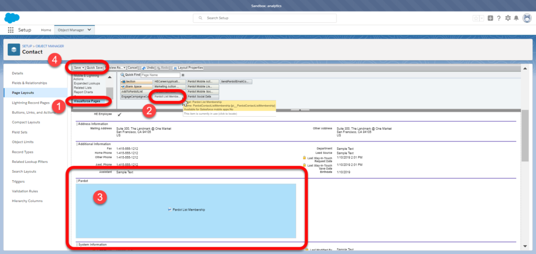Open Details in the sidebar
Screen dimensions: 536x254
coord(17,73)
